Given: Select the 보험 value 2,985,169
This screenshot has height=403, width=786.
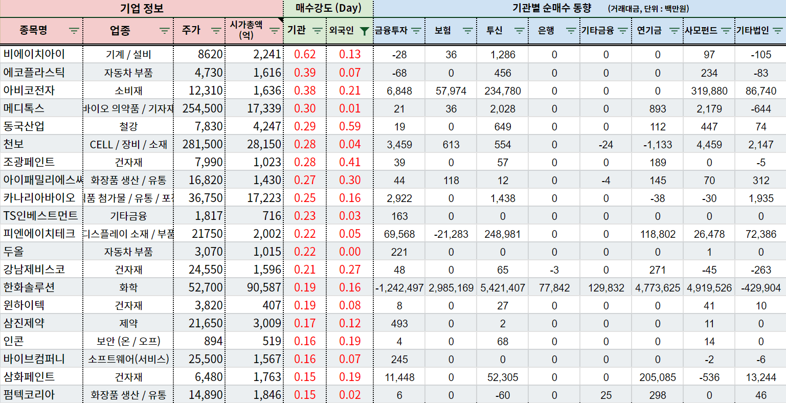Looking at the screenshot, I should [451, 287].
